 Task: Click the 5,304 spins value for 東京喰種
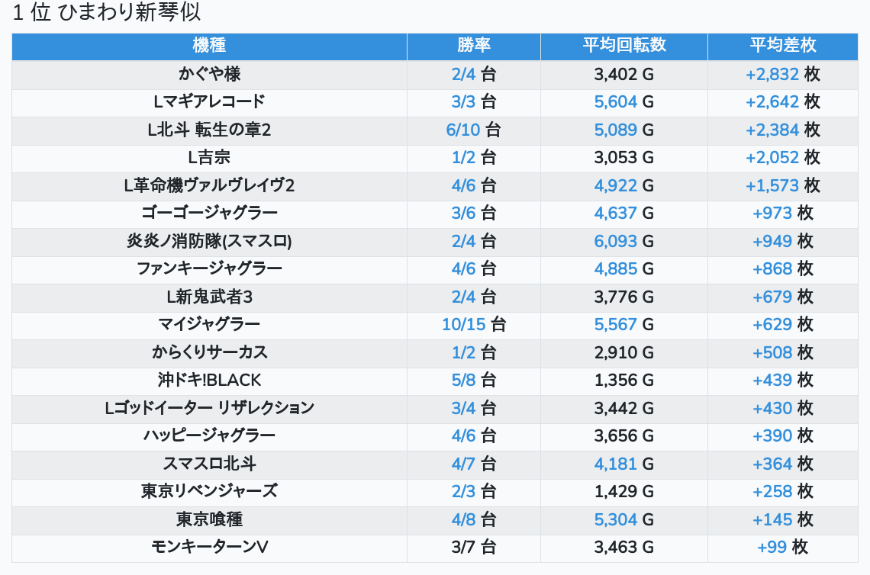click(615, 520)
